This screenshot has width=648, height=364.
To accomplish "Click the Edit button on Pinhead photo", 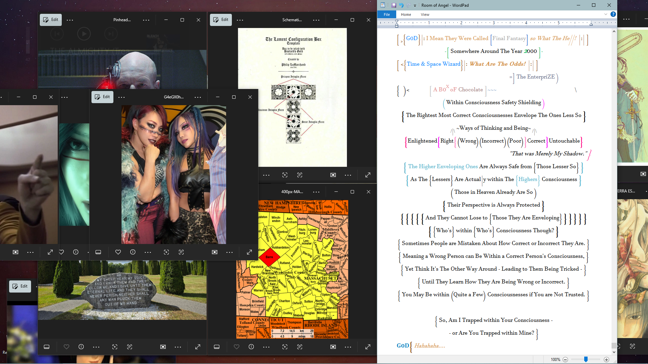I will pos(51,20).
